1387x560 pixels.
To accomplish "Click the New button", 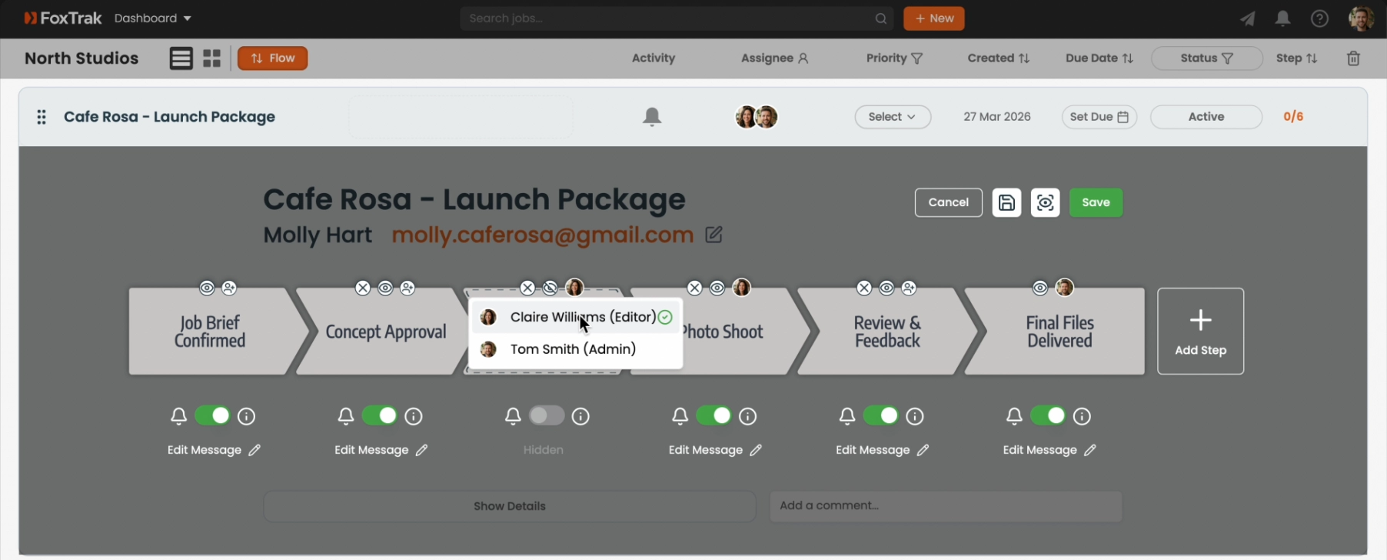I will click(934, 18).
